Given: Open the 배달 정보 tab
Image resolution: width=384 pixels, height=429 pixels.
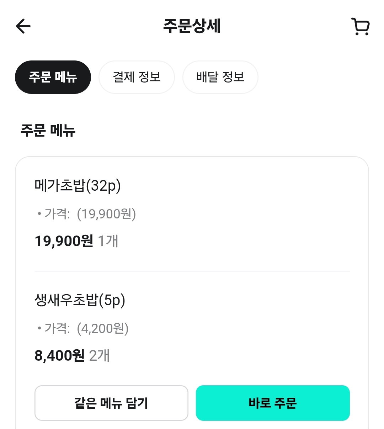Looking at the screenshot, I should click(220, 77).
